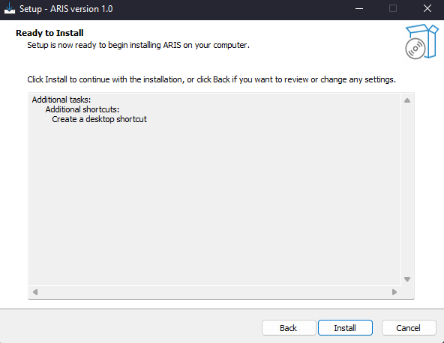Click the vertical scrollbar track in summary box
The image size is (444, 343).
click(x=407, y=189)
